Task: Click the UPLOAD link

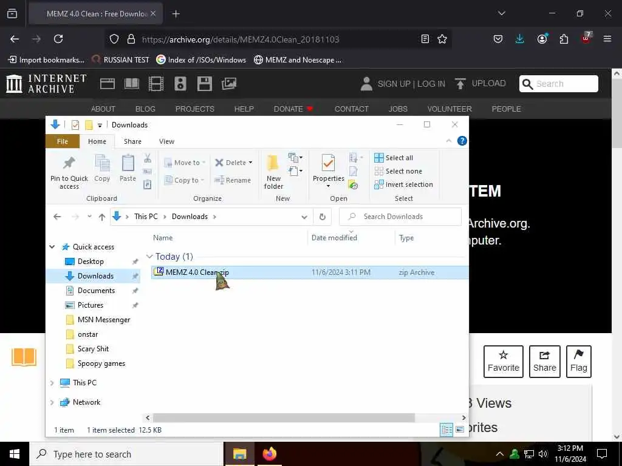Action: pyautogui.click(x=480, y=84)
